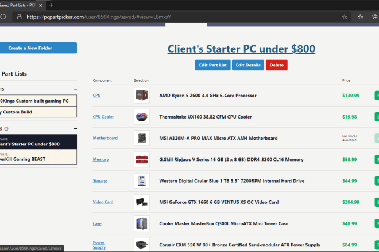Open Thermaltake UX100 CPU Cooler name

[x=205, y=117]
